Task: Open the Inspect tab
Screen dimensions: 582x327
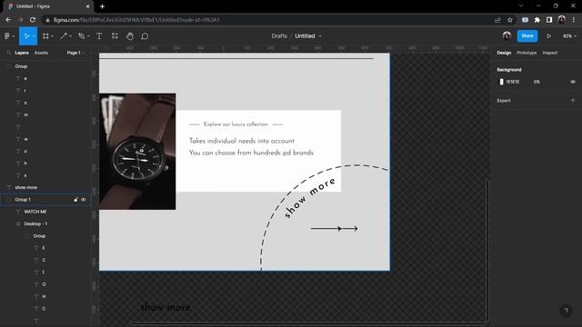Action: 549,53
